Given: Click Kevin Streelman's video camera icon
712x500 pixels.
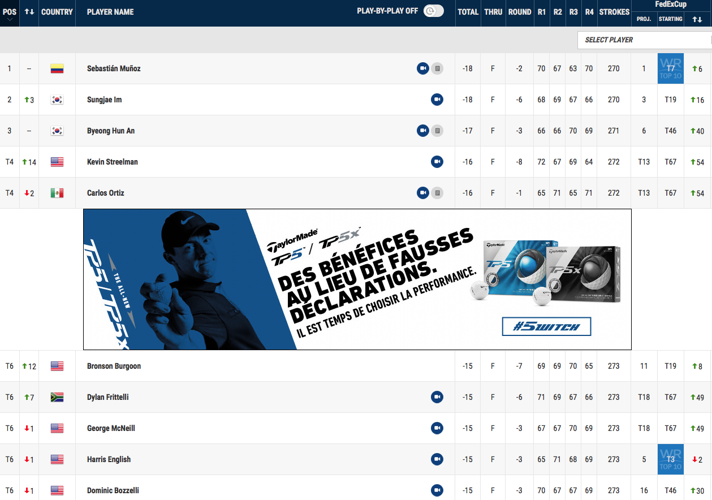Looking at the screenshot, I should pyautogui.click(x=437, y=162).
